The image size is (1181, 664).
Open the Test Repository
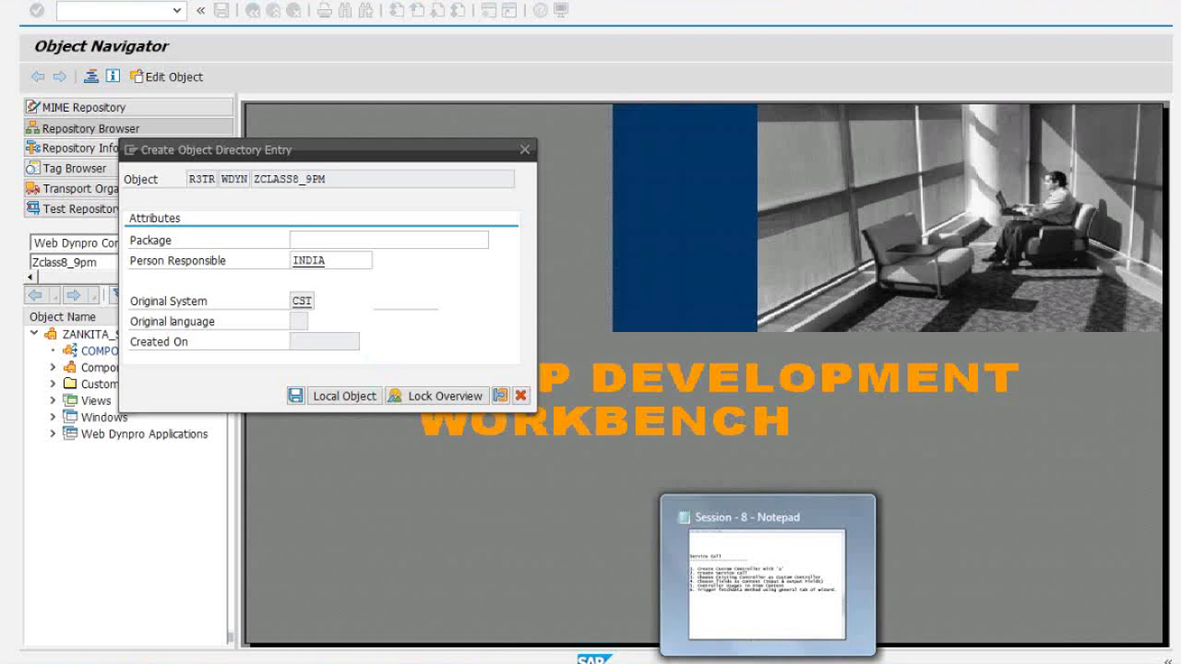point(72,208)
